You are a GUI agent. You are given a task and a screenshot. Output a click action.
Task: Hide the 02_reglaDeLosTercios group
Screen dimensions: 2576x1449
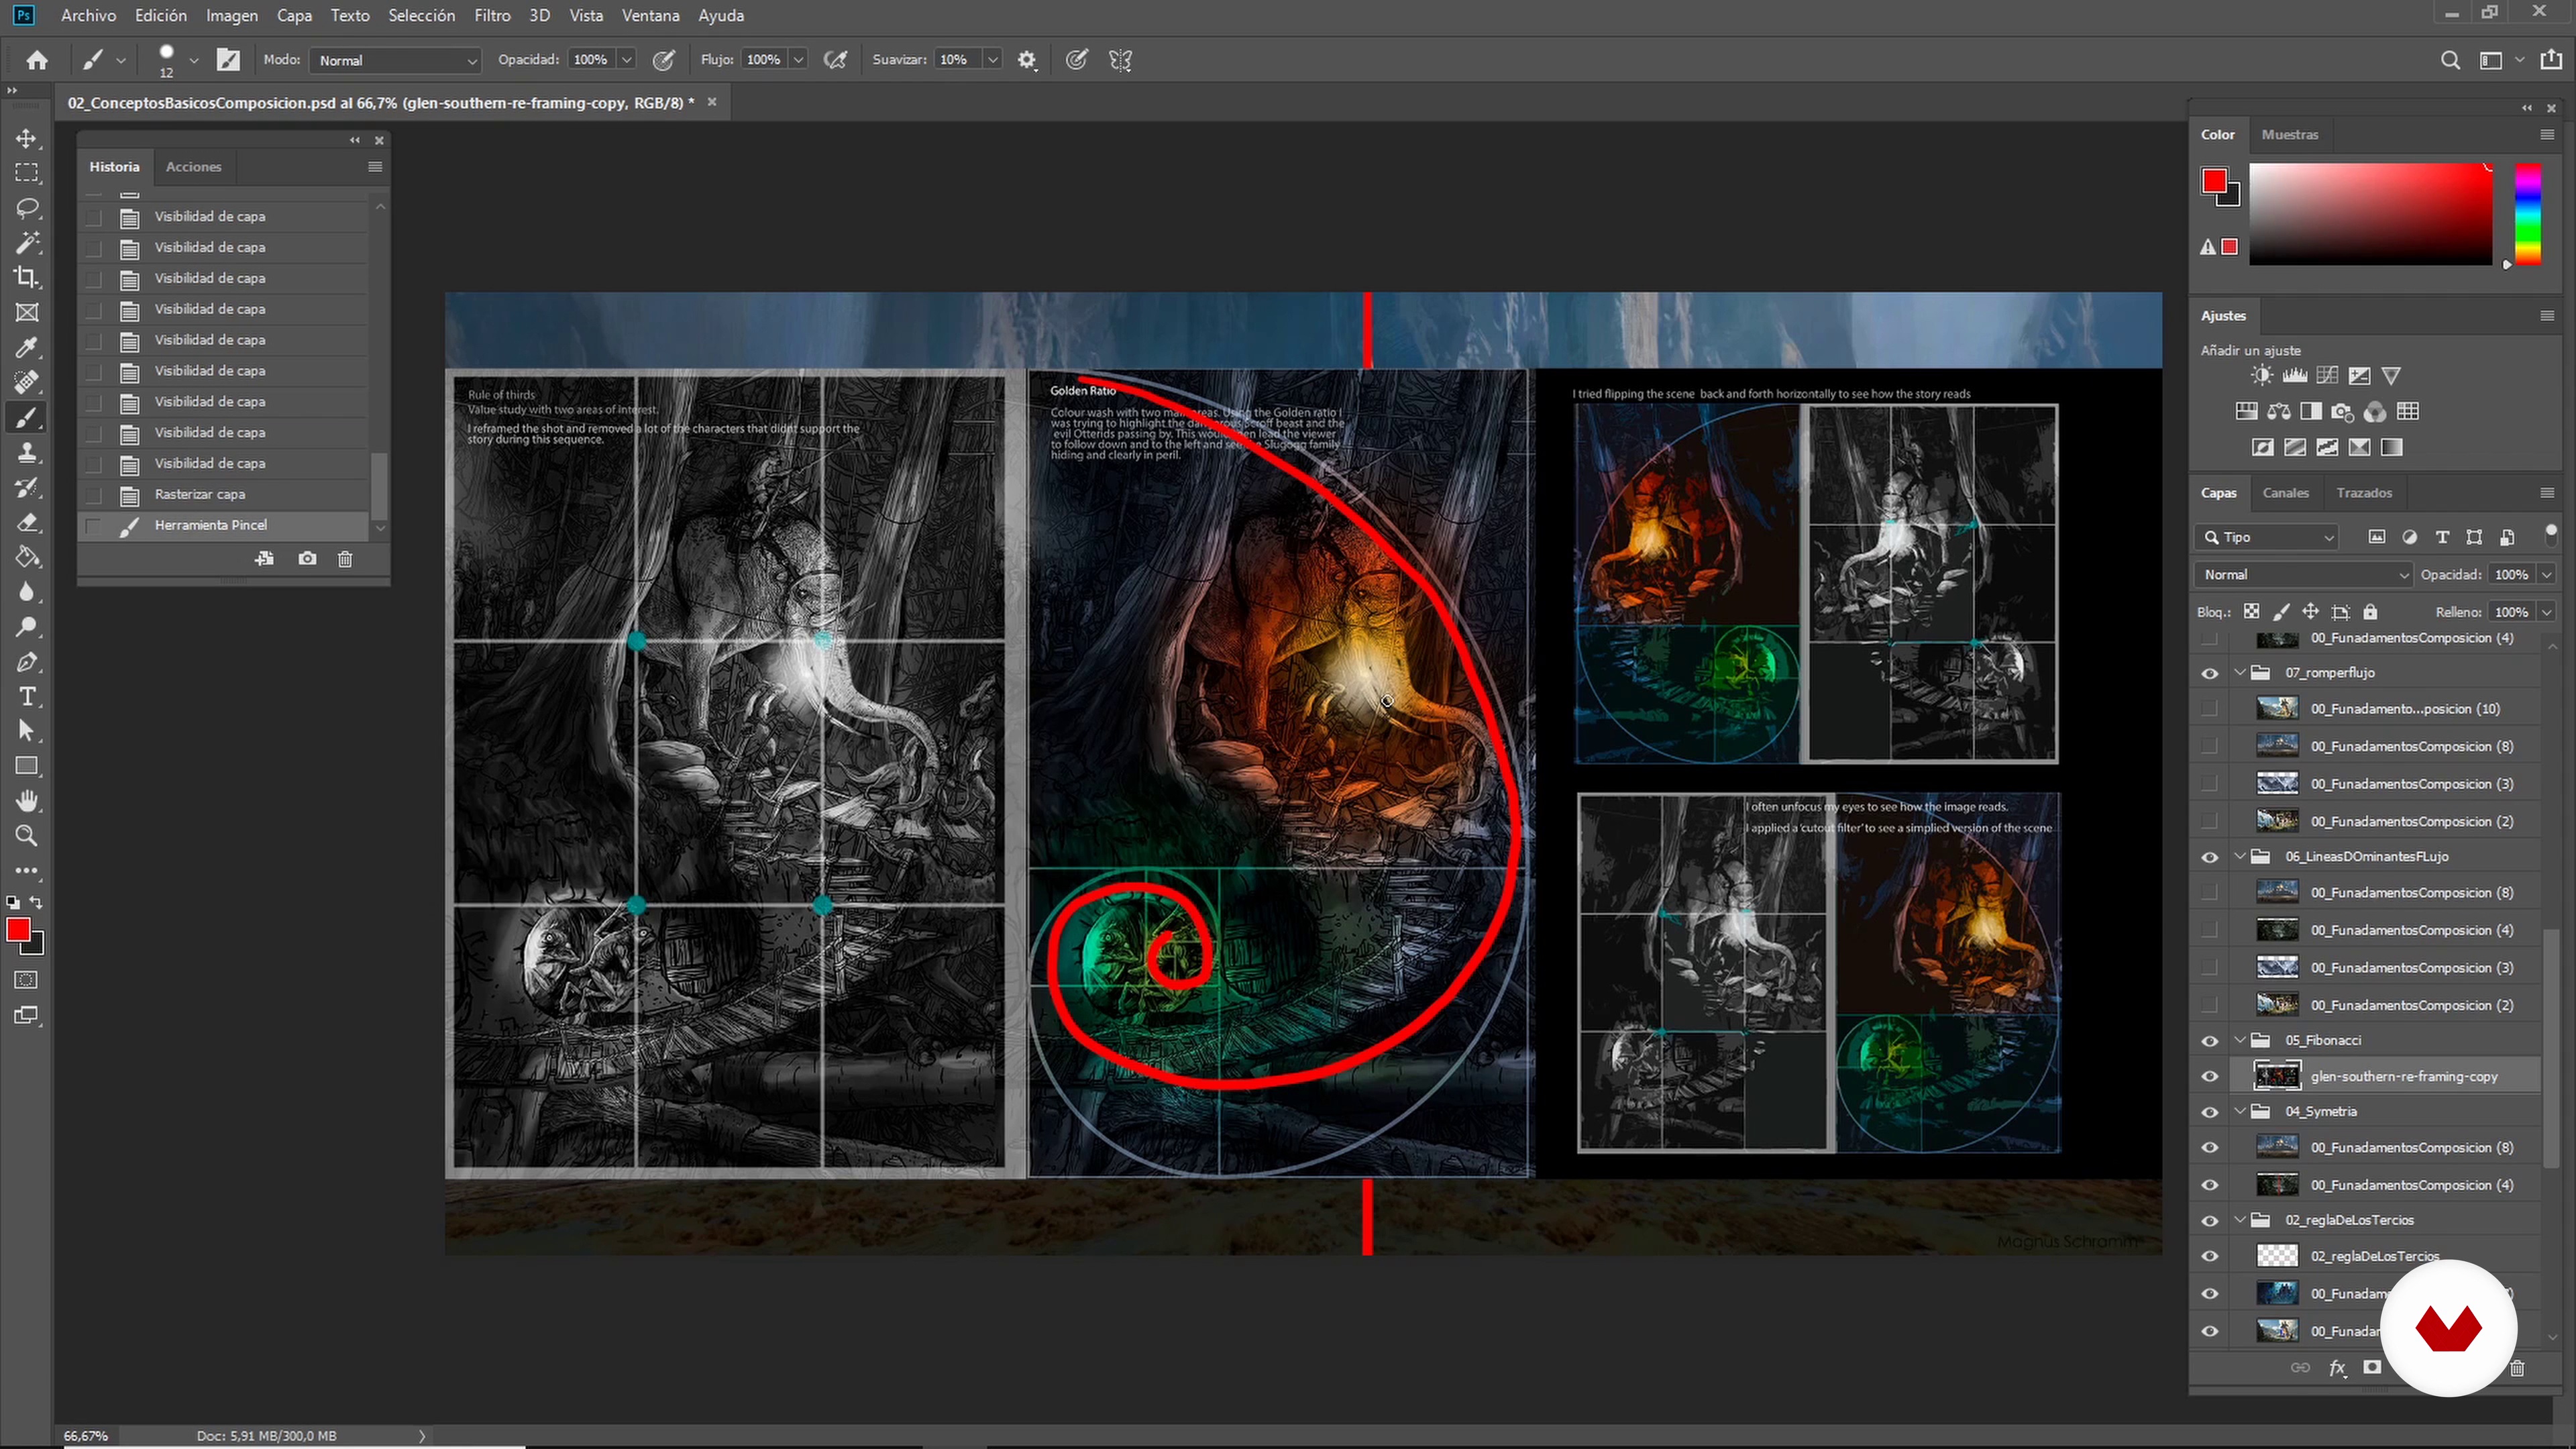click(x=2210, y=1221)
